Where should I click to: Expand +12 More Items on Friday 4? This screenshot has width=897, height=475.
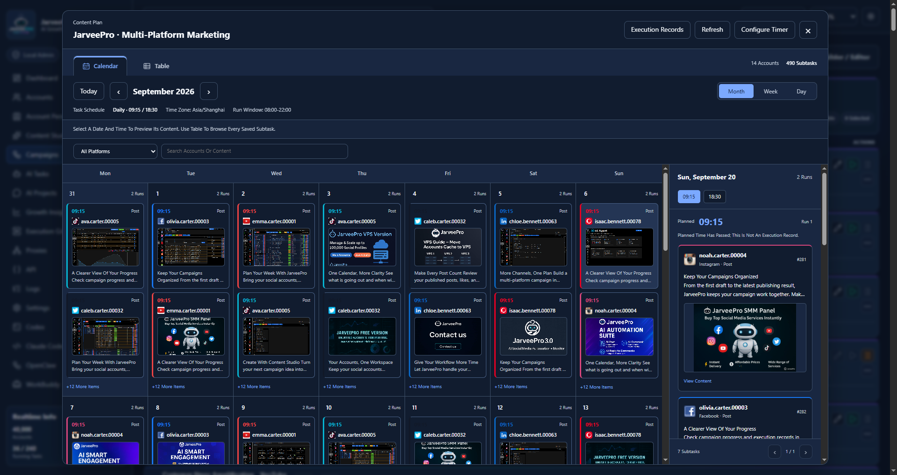[x=425, y=387]
